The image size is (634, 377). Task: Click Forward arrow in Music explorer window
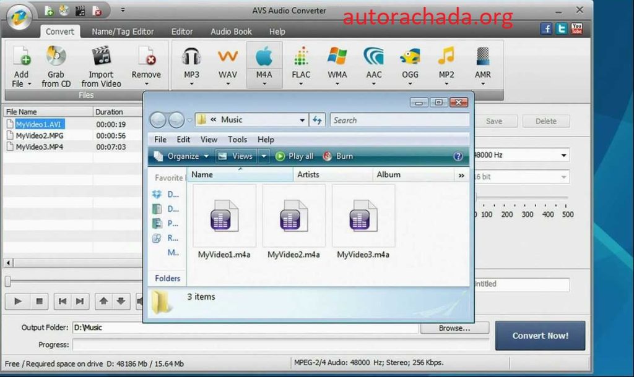pos(176,120)
